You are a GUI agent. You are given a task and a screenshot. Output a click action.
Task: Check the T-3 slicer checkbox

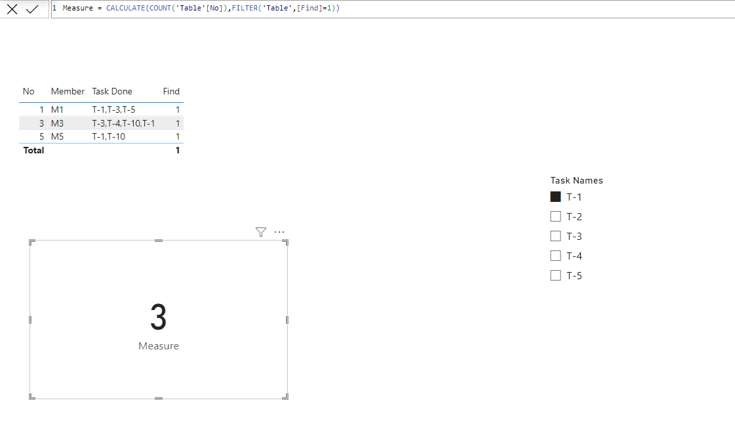555,236
